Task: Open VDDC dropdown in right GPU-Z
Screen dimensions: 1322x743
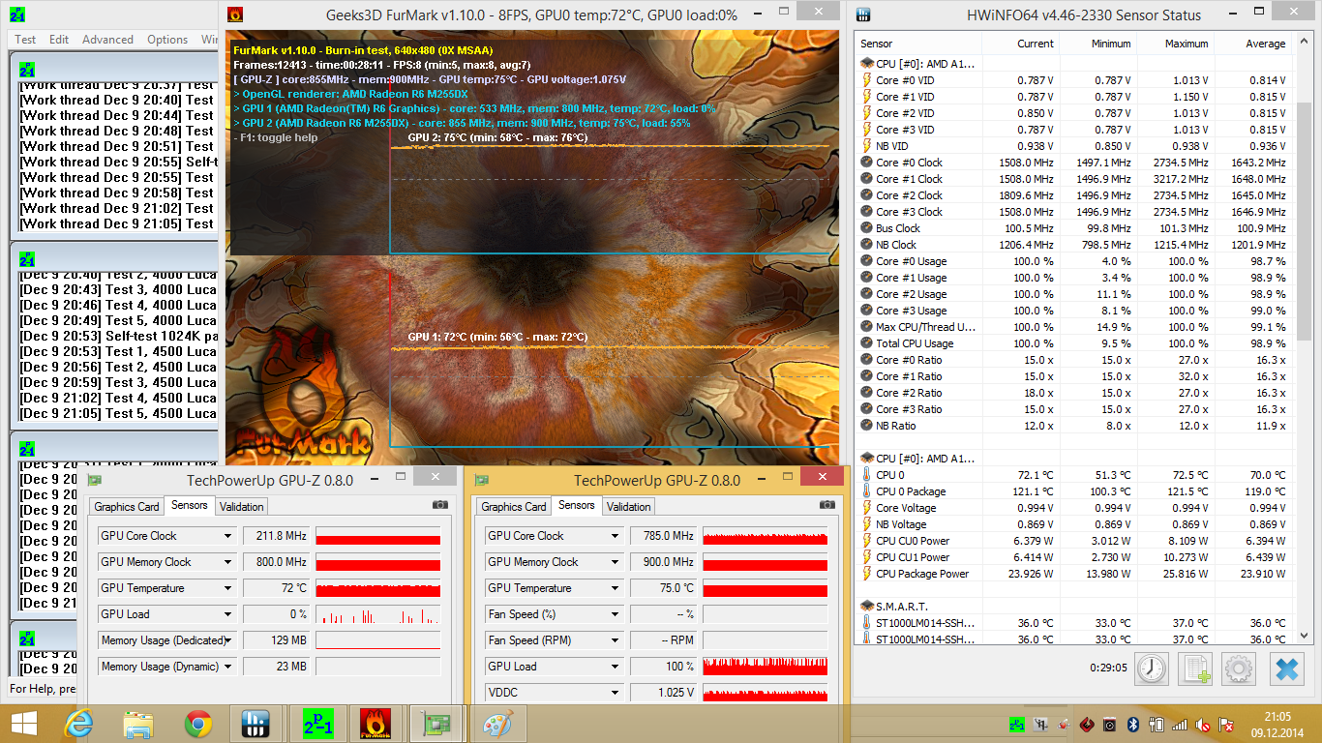Action: coord(616,693)
